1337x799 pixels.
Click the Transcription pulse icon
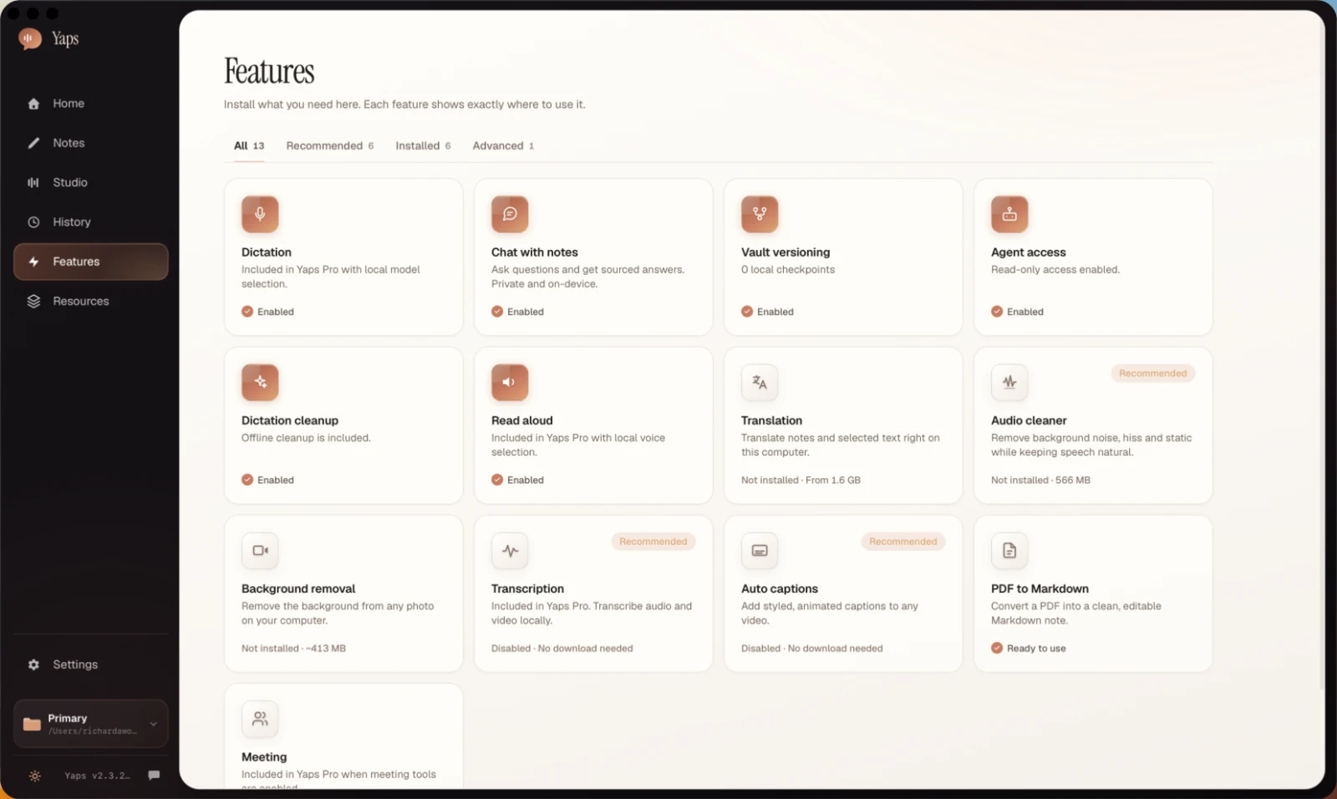point(510,550)
